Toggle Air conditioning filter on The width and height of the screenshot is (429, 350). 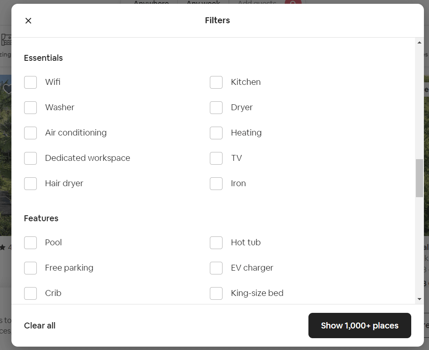pyautogui.click(x=30, y=133)
